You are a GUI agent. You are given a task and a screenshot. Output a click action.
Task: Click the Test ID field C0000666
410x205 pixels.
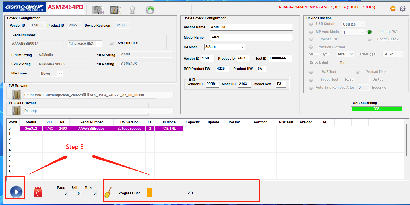pos(281,59)
